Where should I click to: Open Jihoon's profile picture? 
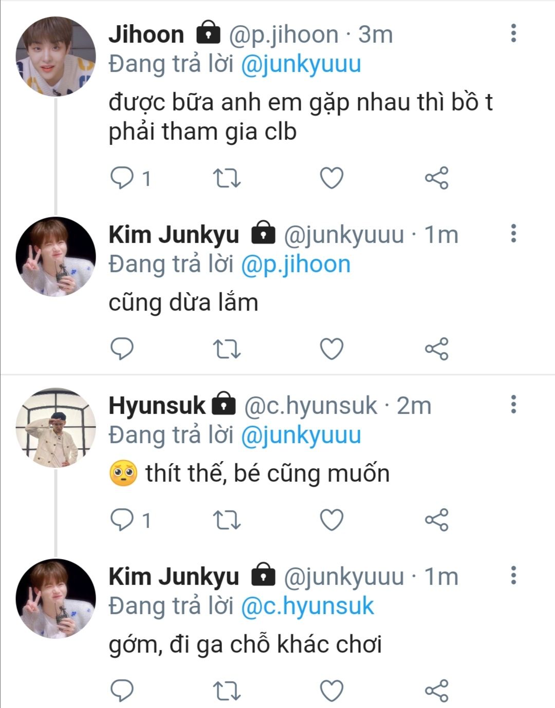pos(55,56)
